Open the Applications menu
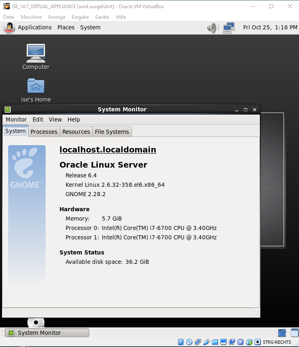 (35, 27)
